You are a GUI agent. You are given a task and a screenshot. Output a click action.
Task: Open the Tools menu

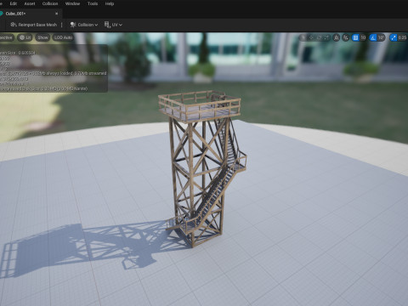93,3
